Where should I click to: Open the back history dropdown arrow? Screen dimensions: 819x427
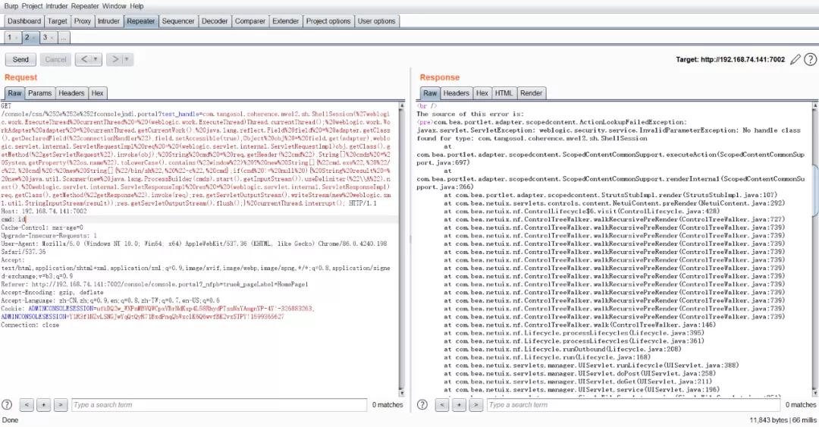click(96, 60)
